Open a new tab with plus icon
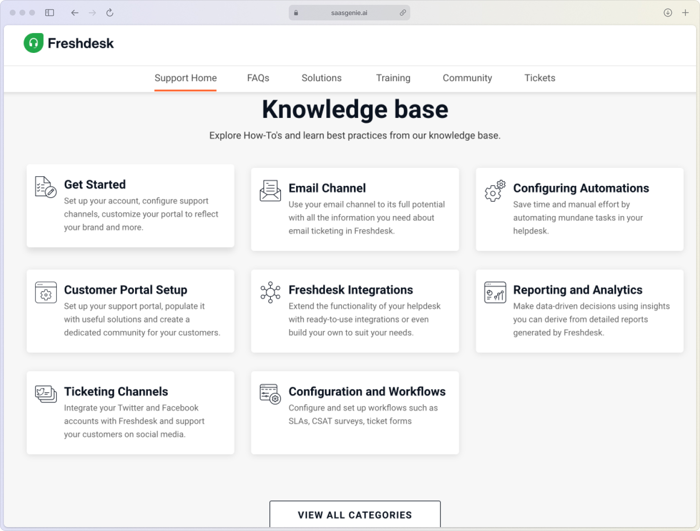 [685, 13]
